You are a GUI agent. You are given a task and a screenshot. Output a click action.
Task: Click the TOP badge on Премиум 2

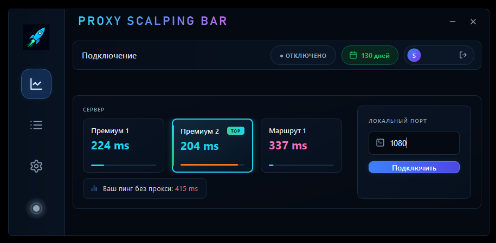(x=236, y=131)
